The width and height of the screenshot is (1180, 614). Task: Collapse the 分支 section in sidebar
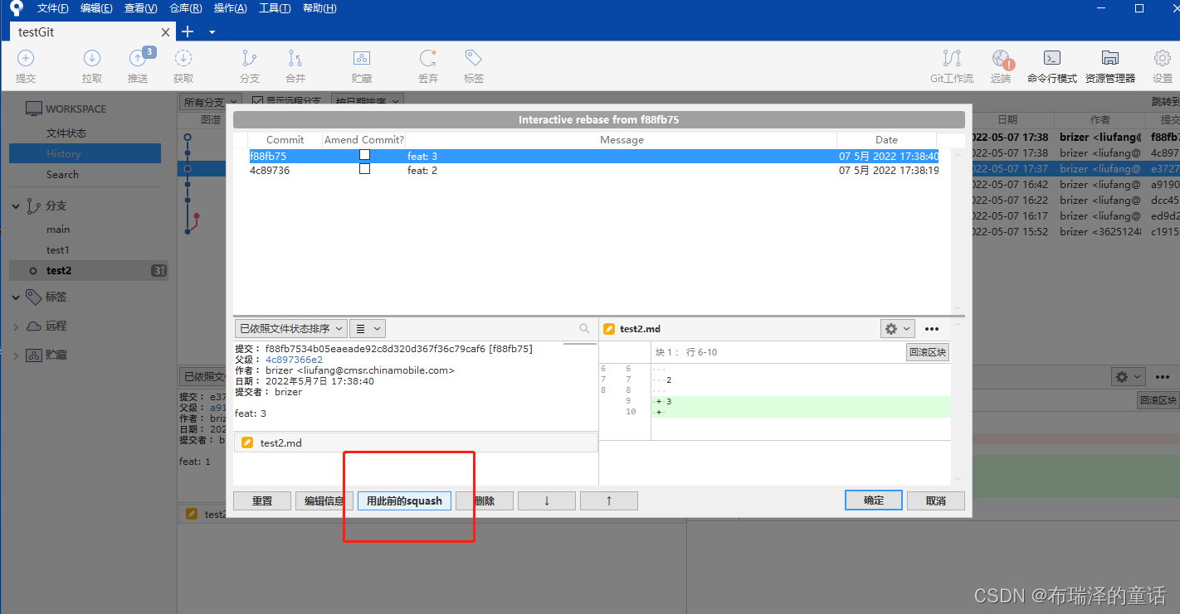(16, 206)
